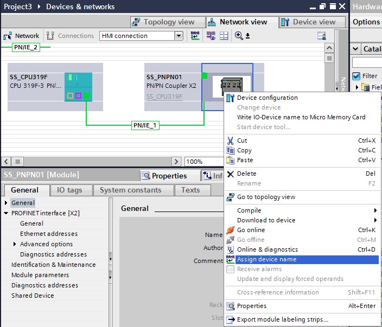The height and width of the screenshot is (327, 382).
Task: Select Assign device name menu entry
Action: (x=266, y=259)
